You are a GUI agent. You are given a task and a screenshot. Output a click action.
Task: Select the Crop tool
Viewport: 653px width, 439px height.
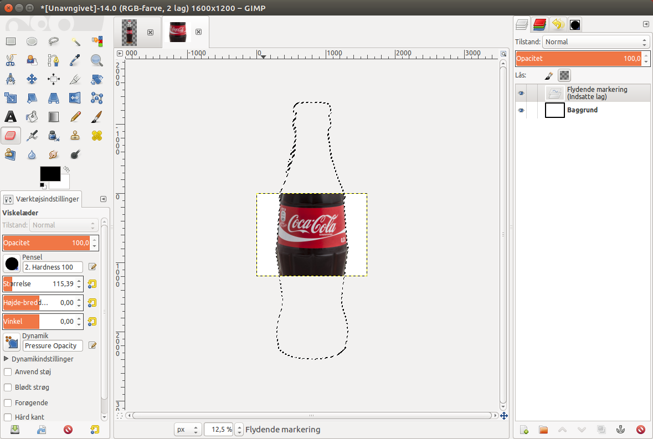[75, 79]
